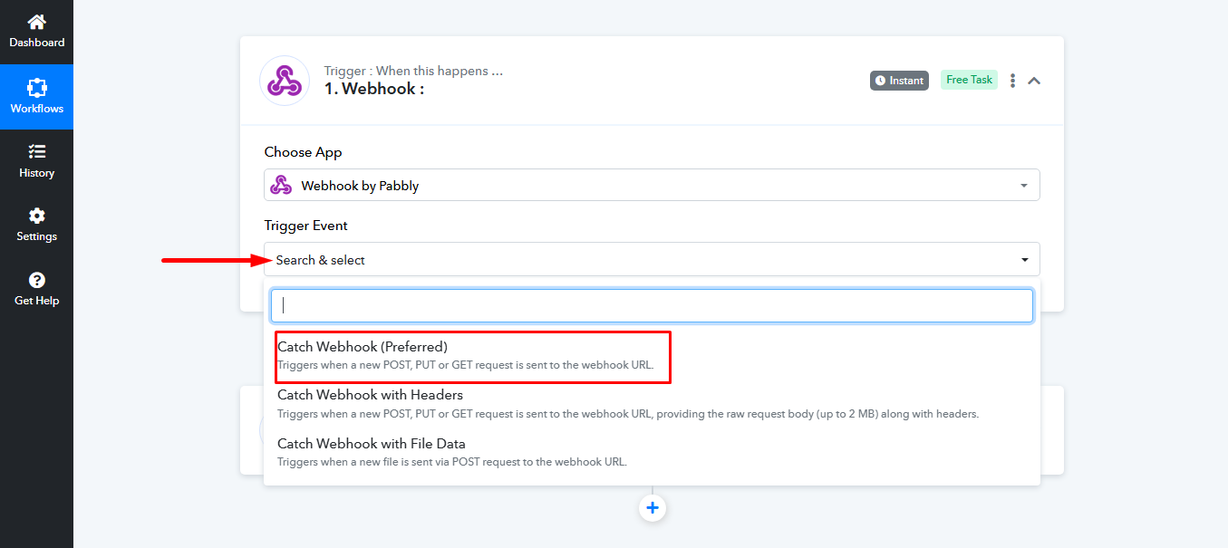Click the Instant badge
This screenshot has height=548, width=1228.
click(899, 81)
